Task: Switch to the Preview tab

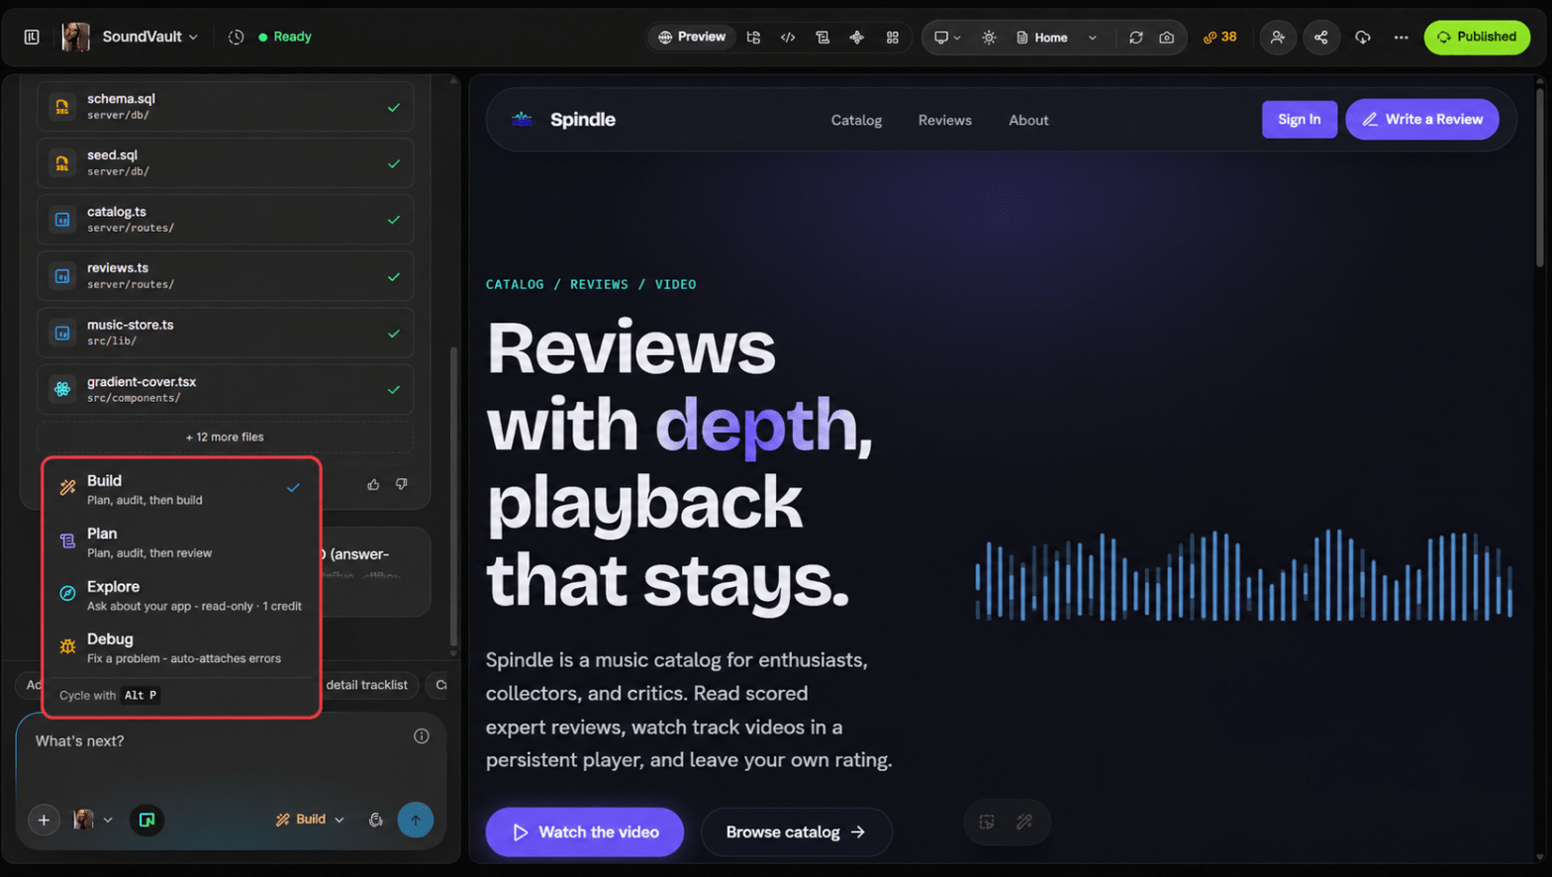Action: pyautogui.click(x=692, y=38)
